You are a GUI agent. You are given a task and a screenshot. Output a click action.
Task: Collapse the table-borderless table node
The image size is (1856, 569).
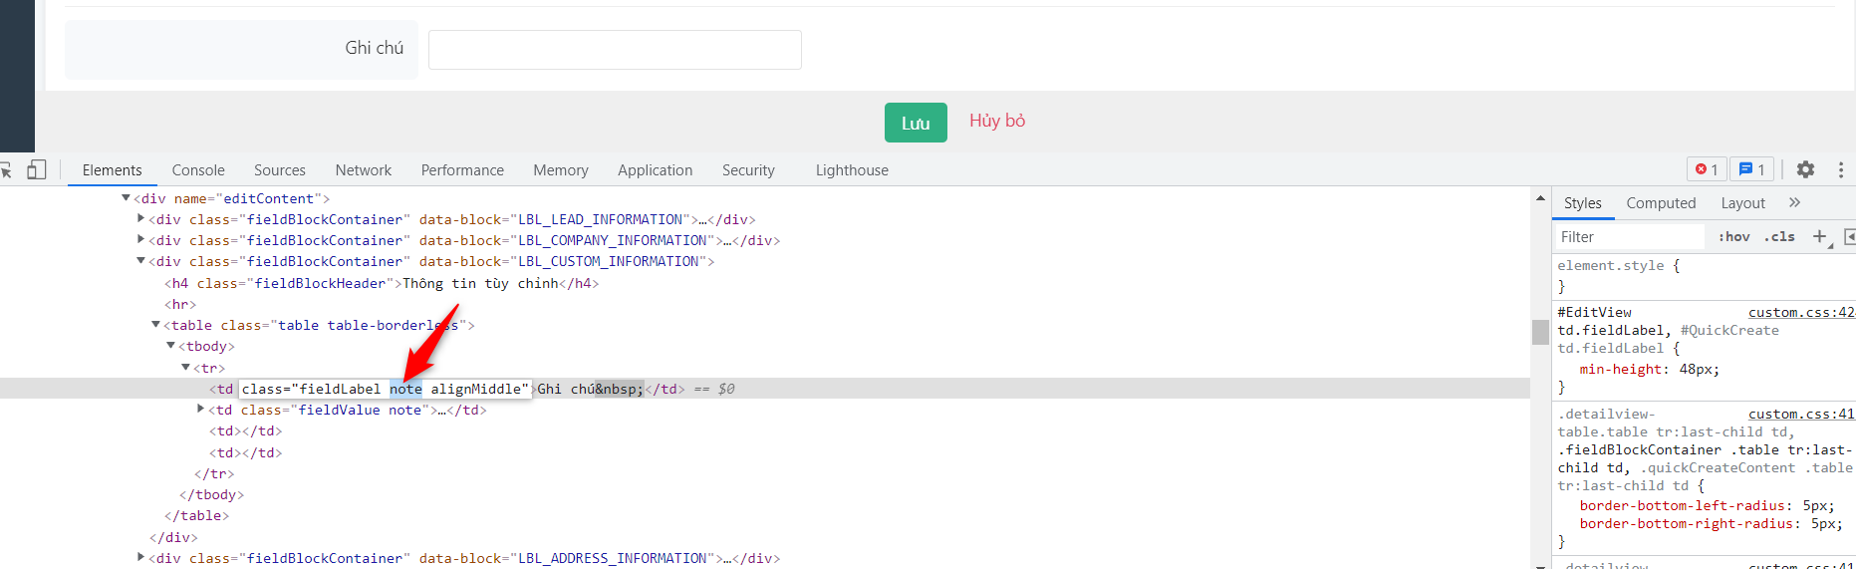tap(155, 325)
